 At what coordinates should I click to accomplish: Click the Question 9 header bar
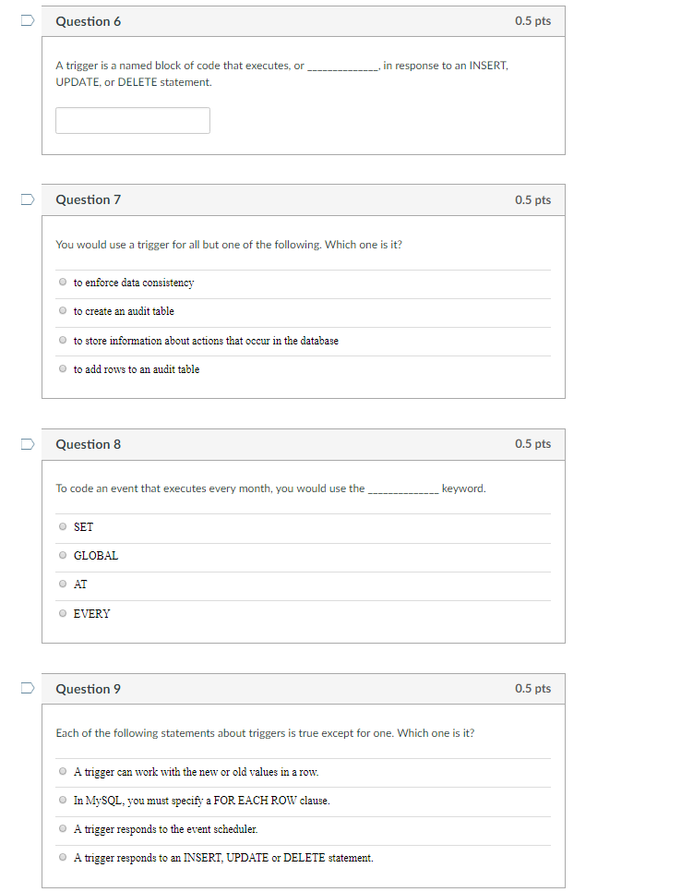[303, 689]
